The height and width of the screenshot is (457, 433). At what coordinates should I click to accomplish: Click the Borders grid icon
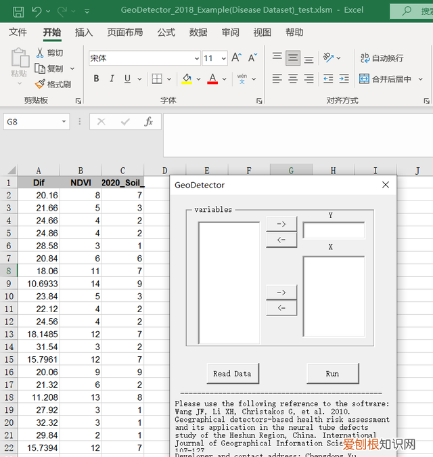(156, 79)
